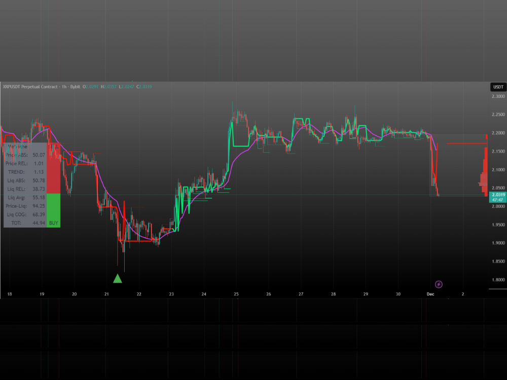Click the 2.2500 price axis label
507x380 pixels.
498,115
